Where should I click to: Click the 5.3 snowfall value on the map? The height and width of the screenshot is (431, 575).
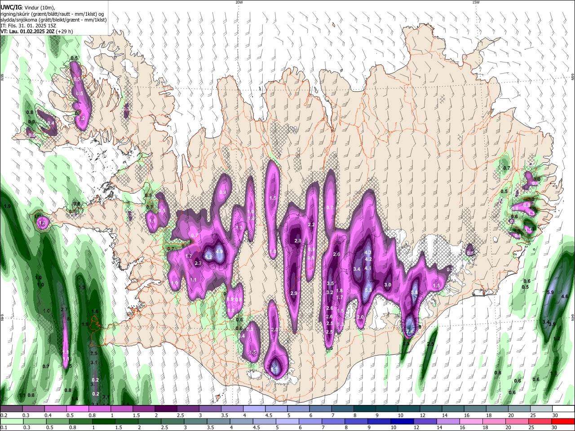pyautogui.click(x=368, y=290)
